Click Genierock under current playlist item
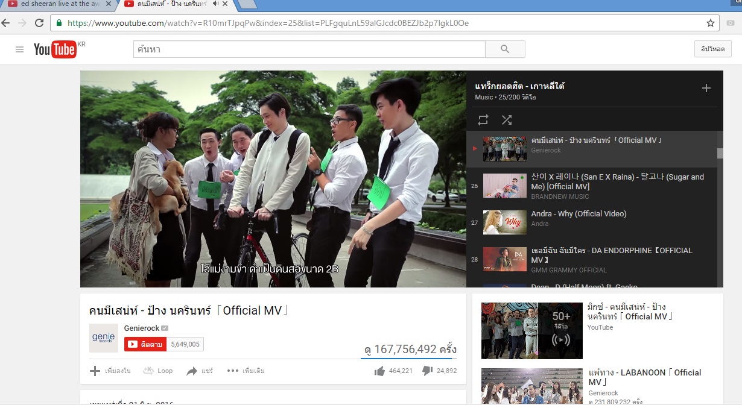Viewport: 742px width, 405px height. [x=546, y=150]
